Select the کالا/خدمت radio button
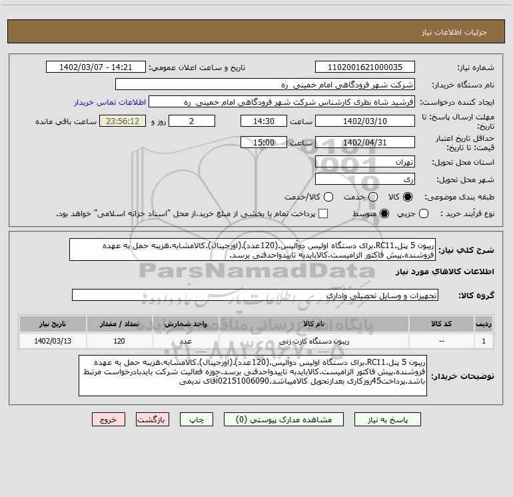Screen dimensions: 513x497 pyautogui.click(x=328, y=197)
